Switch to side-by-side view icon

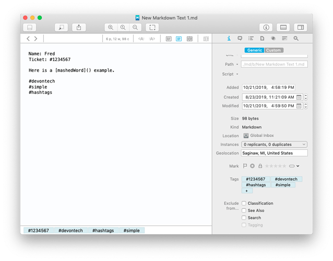tap(189, 39)
